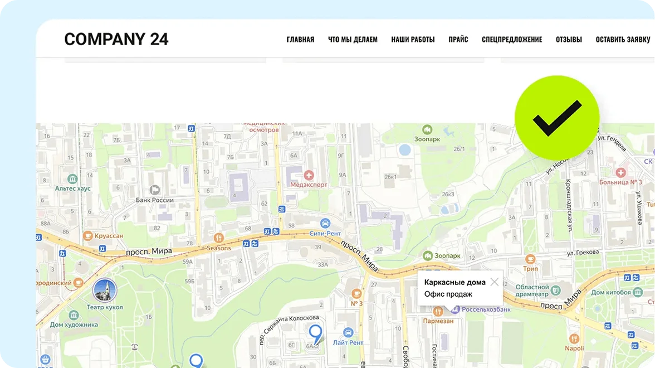Click the Медэксперт medical cross icon
This screenshot has height=368, width=655.
click(309, 176)
